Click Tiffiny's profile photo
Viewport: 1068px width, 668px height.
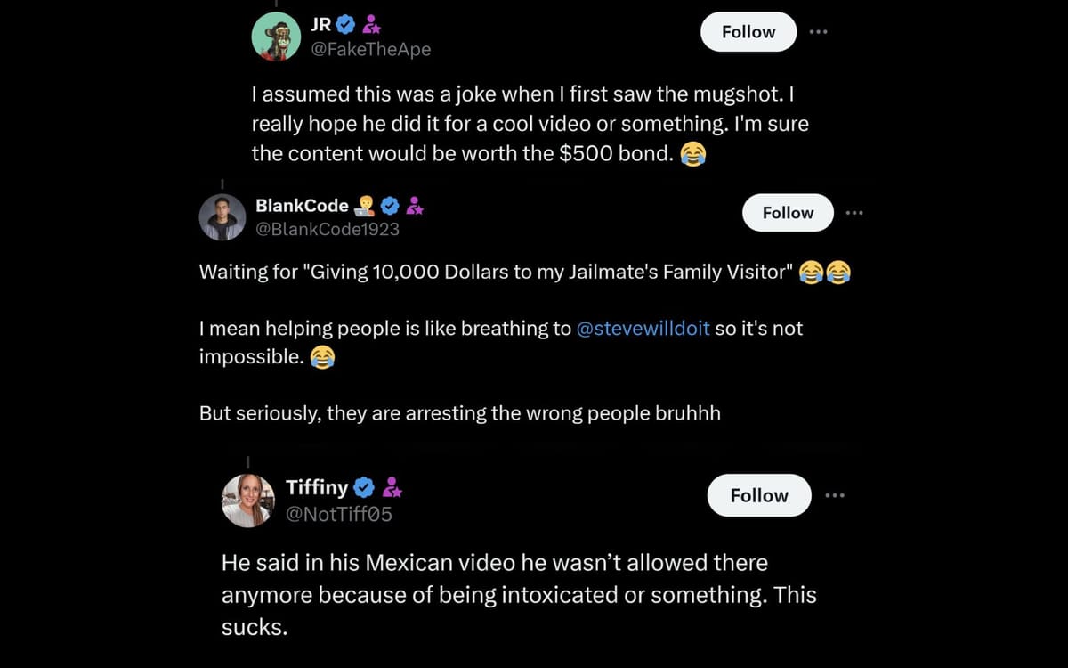(247, 499)
